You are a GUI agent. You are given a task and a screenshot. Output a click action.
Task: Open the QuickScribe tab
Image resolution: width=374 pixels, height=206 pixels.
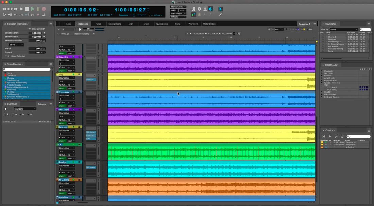click(162, 24)
